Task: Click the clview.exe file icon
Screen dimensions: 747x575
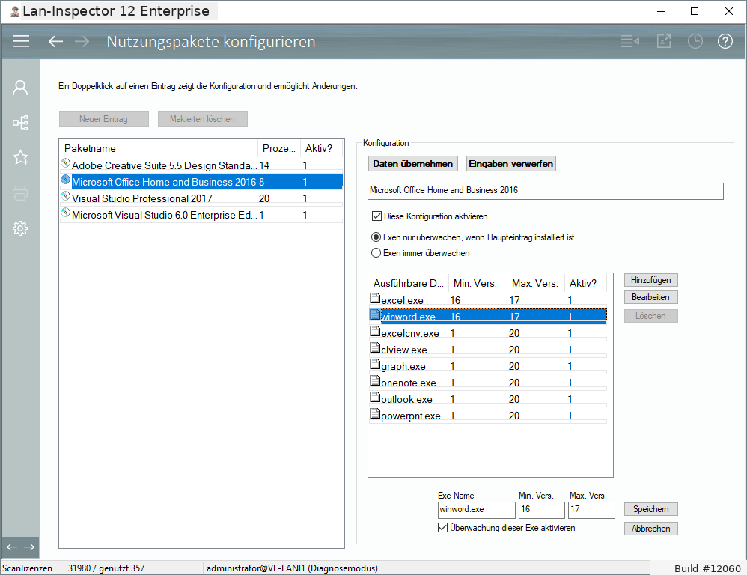Action: [375, 347]
